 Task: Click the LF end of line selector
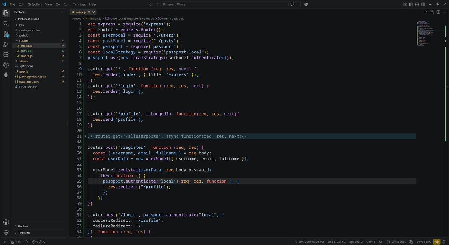point(381,242)
